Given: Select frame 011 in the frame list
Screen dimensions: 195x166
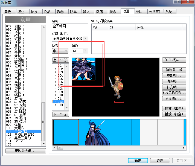Looking at the screenshot, I should tap(59, 98).
